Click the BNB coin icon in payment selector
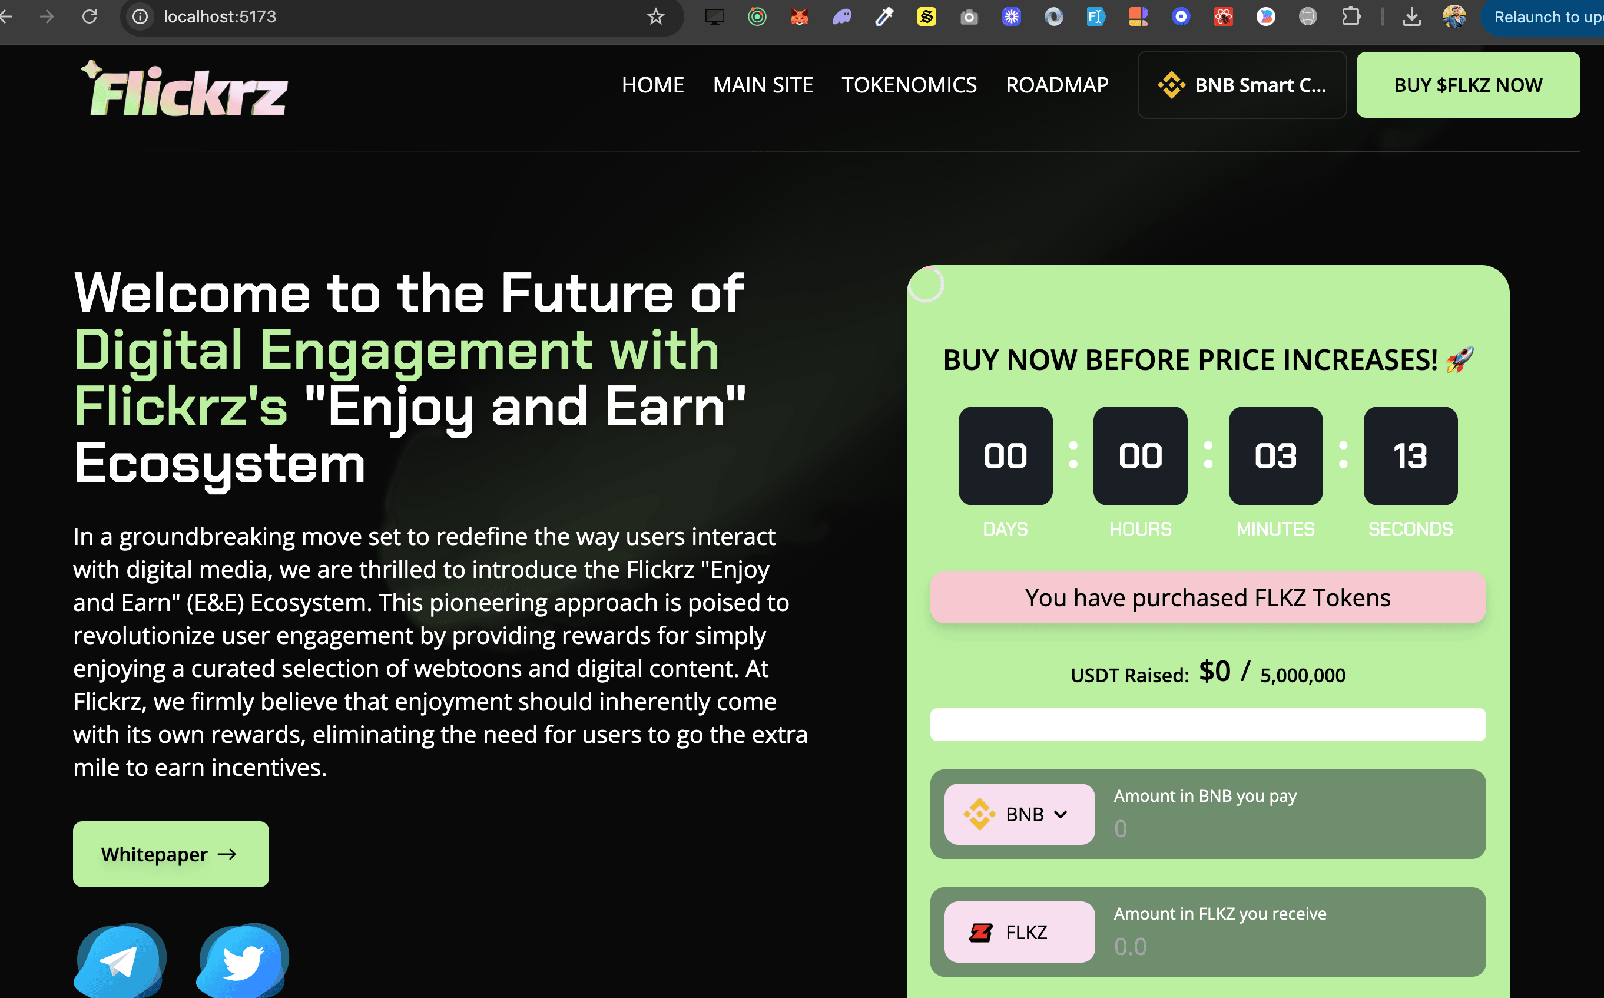This screenshot has width=1604, height=998. (979, 814)
